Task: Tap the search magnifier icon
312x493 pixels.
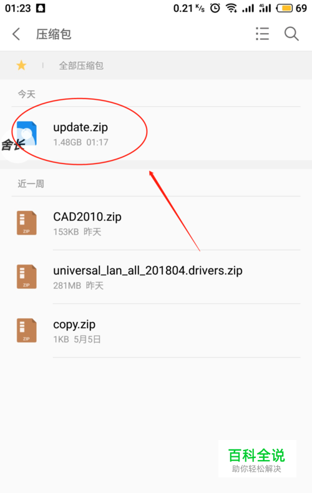Action: [291, 34]
